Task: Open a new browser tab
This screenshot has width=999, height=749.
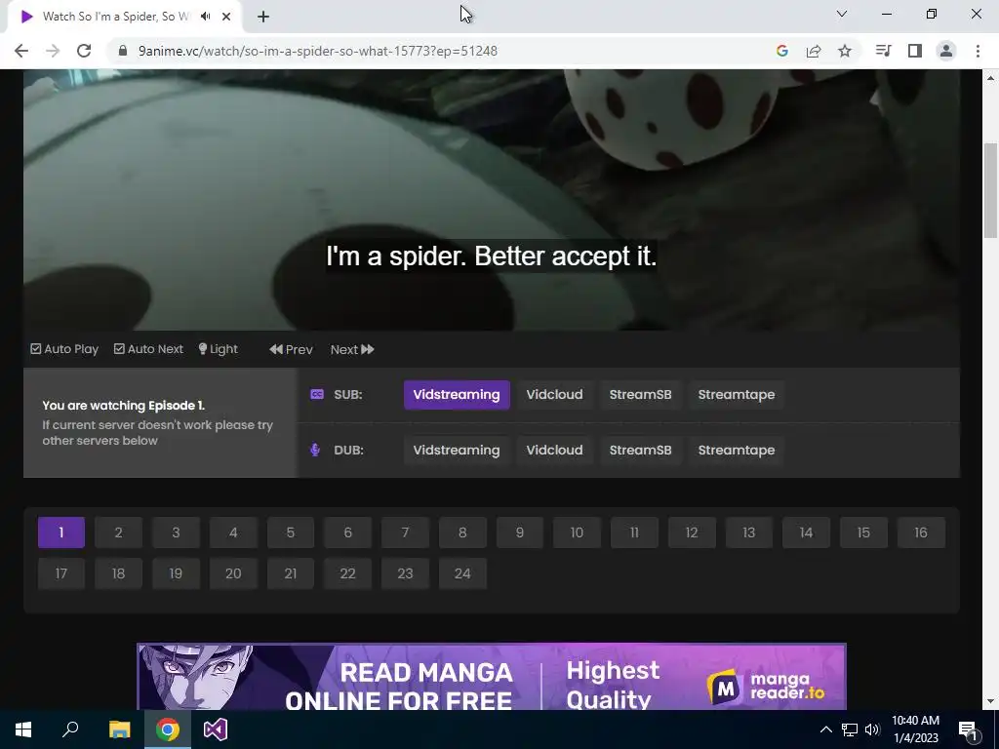Action: coord(263,17)
